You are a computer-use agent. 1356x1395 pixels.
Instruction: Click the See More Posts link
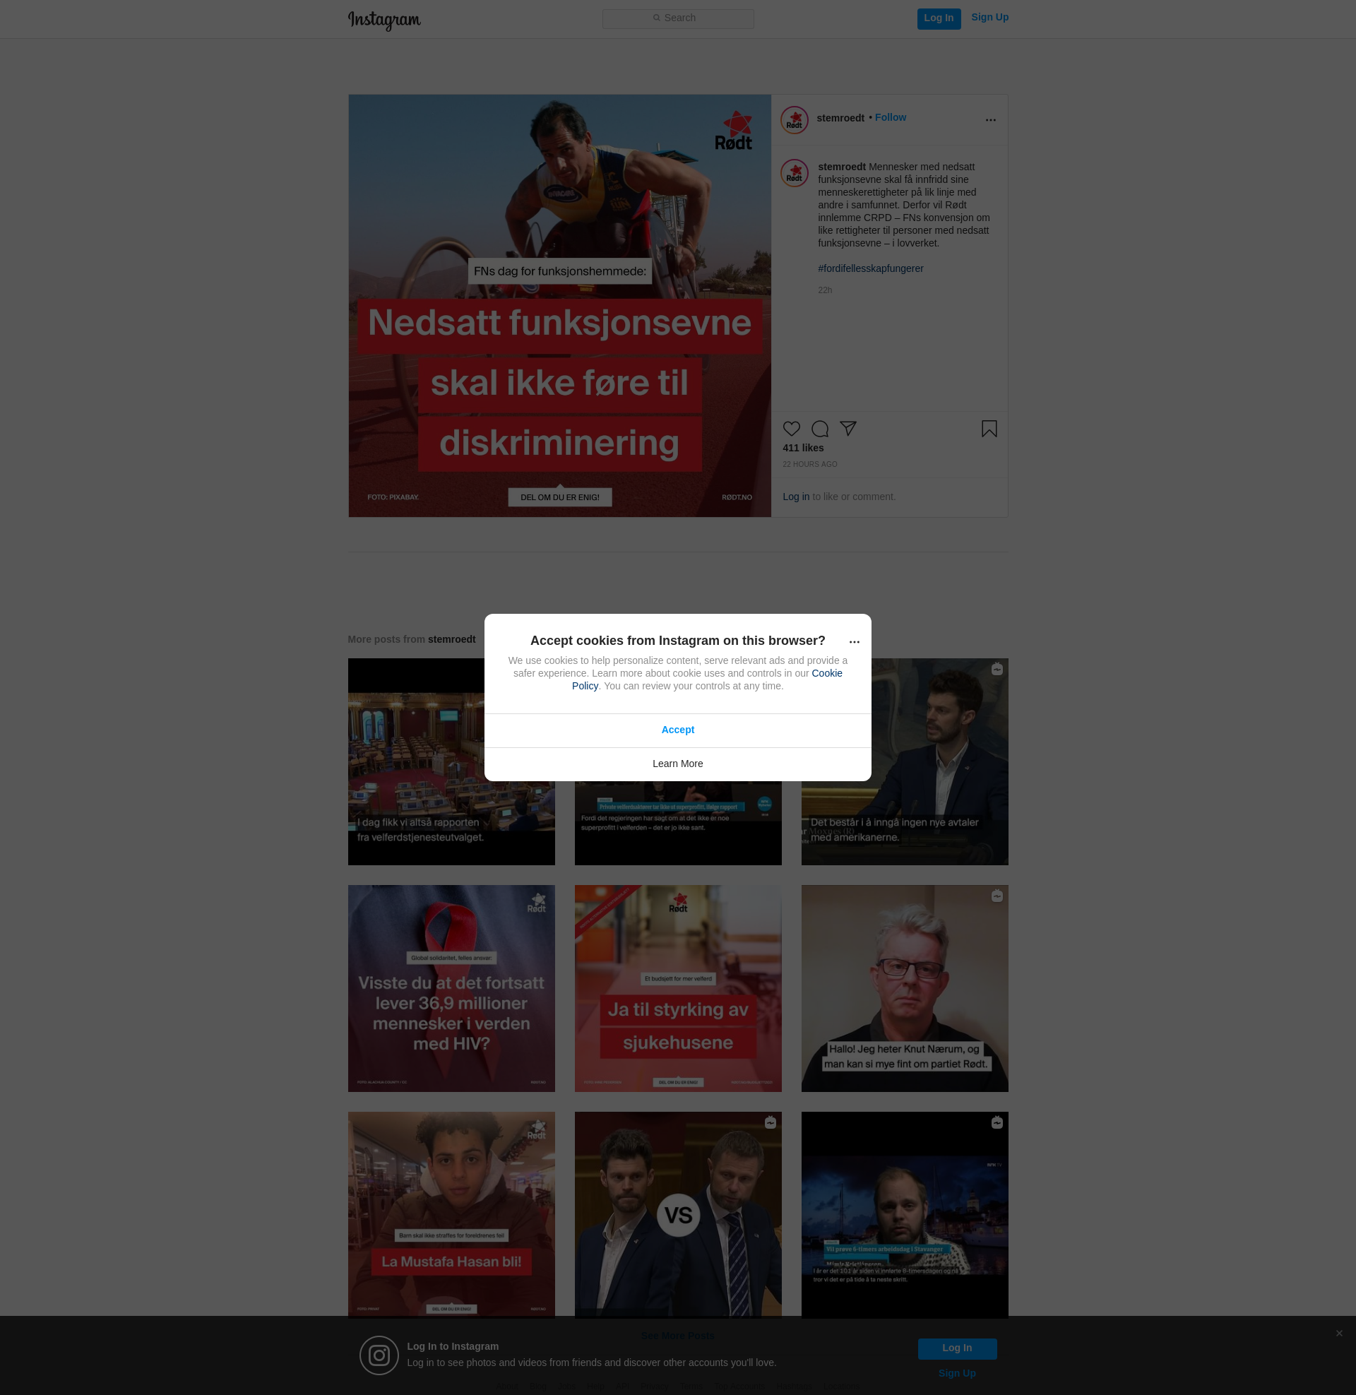click(x=678, y=1336)
